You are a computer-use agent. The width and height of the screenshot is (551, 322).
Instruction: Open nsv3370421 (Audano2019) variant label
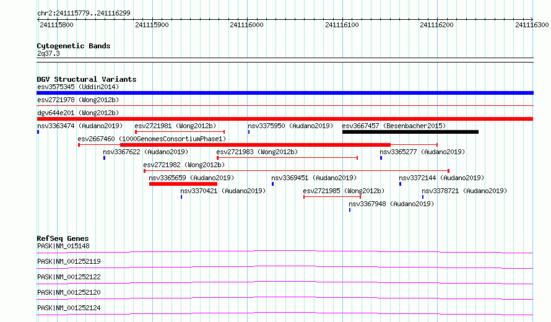tap(223, 191)
